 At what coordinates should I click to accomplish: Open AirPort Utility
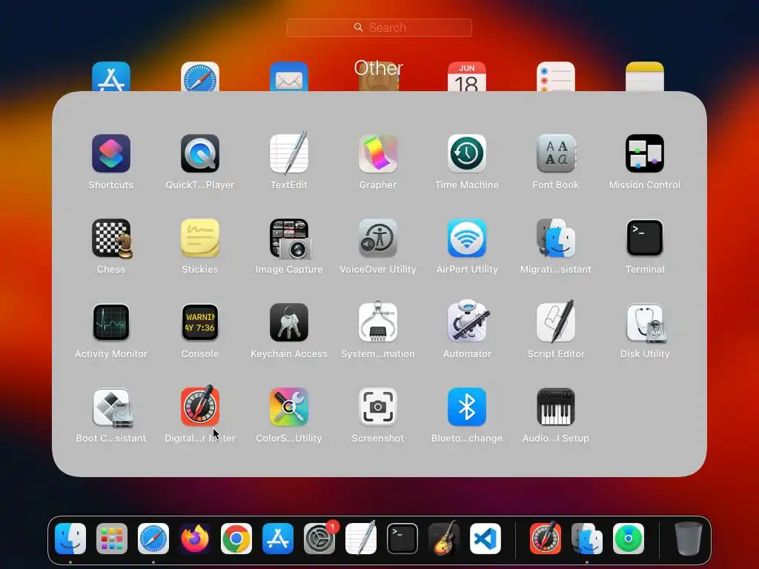[467, 238]
